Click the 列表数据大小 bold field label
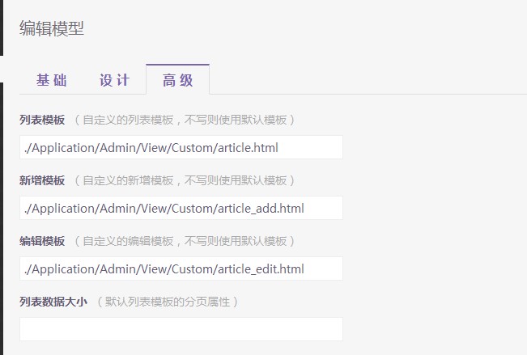The width and height of the screenshot is (527, 355). point(53,302)
